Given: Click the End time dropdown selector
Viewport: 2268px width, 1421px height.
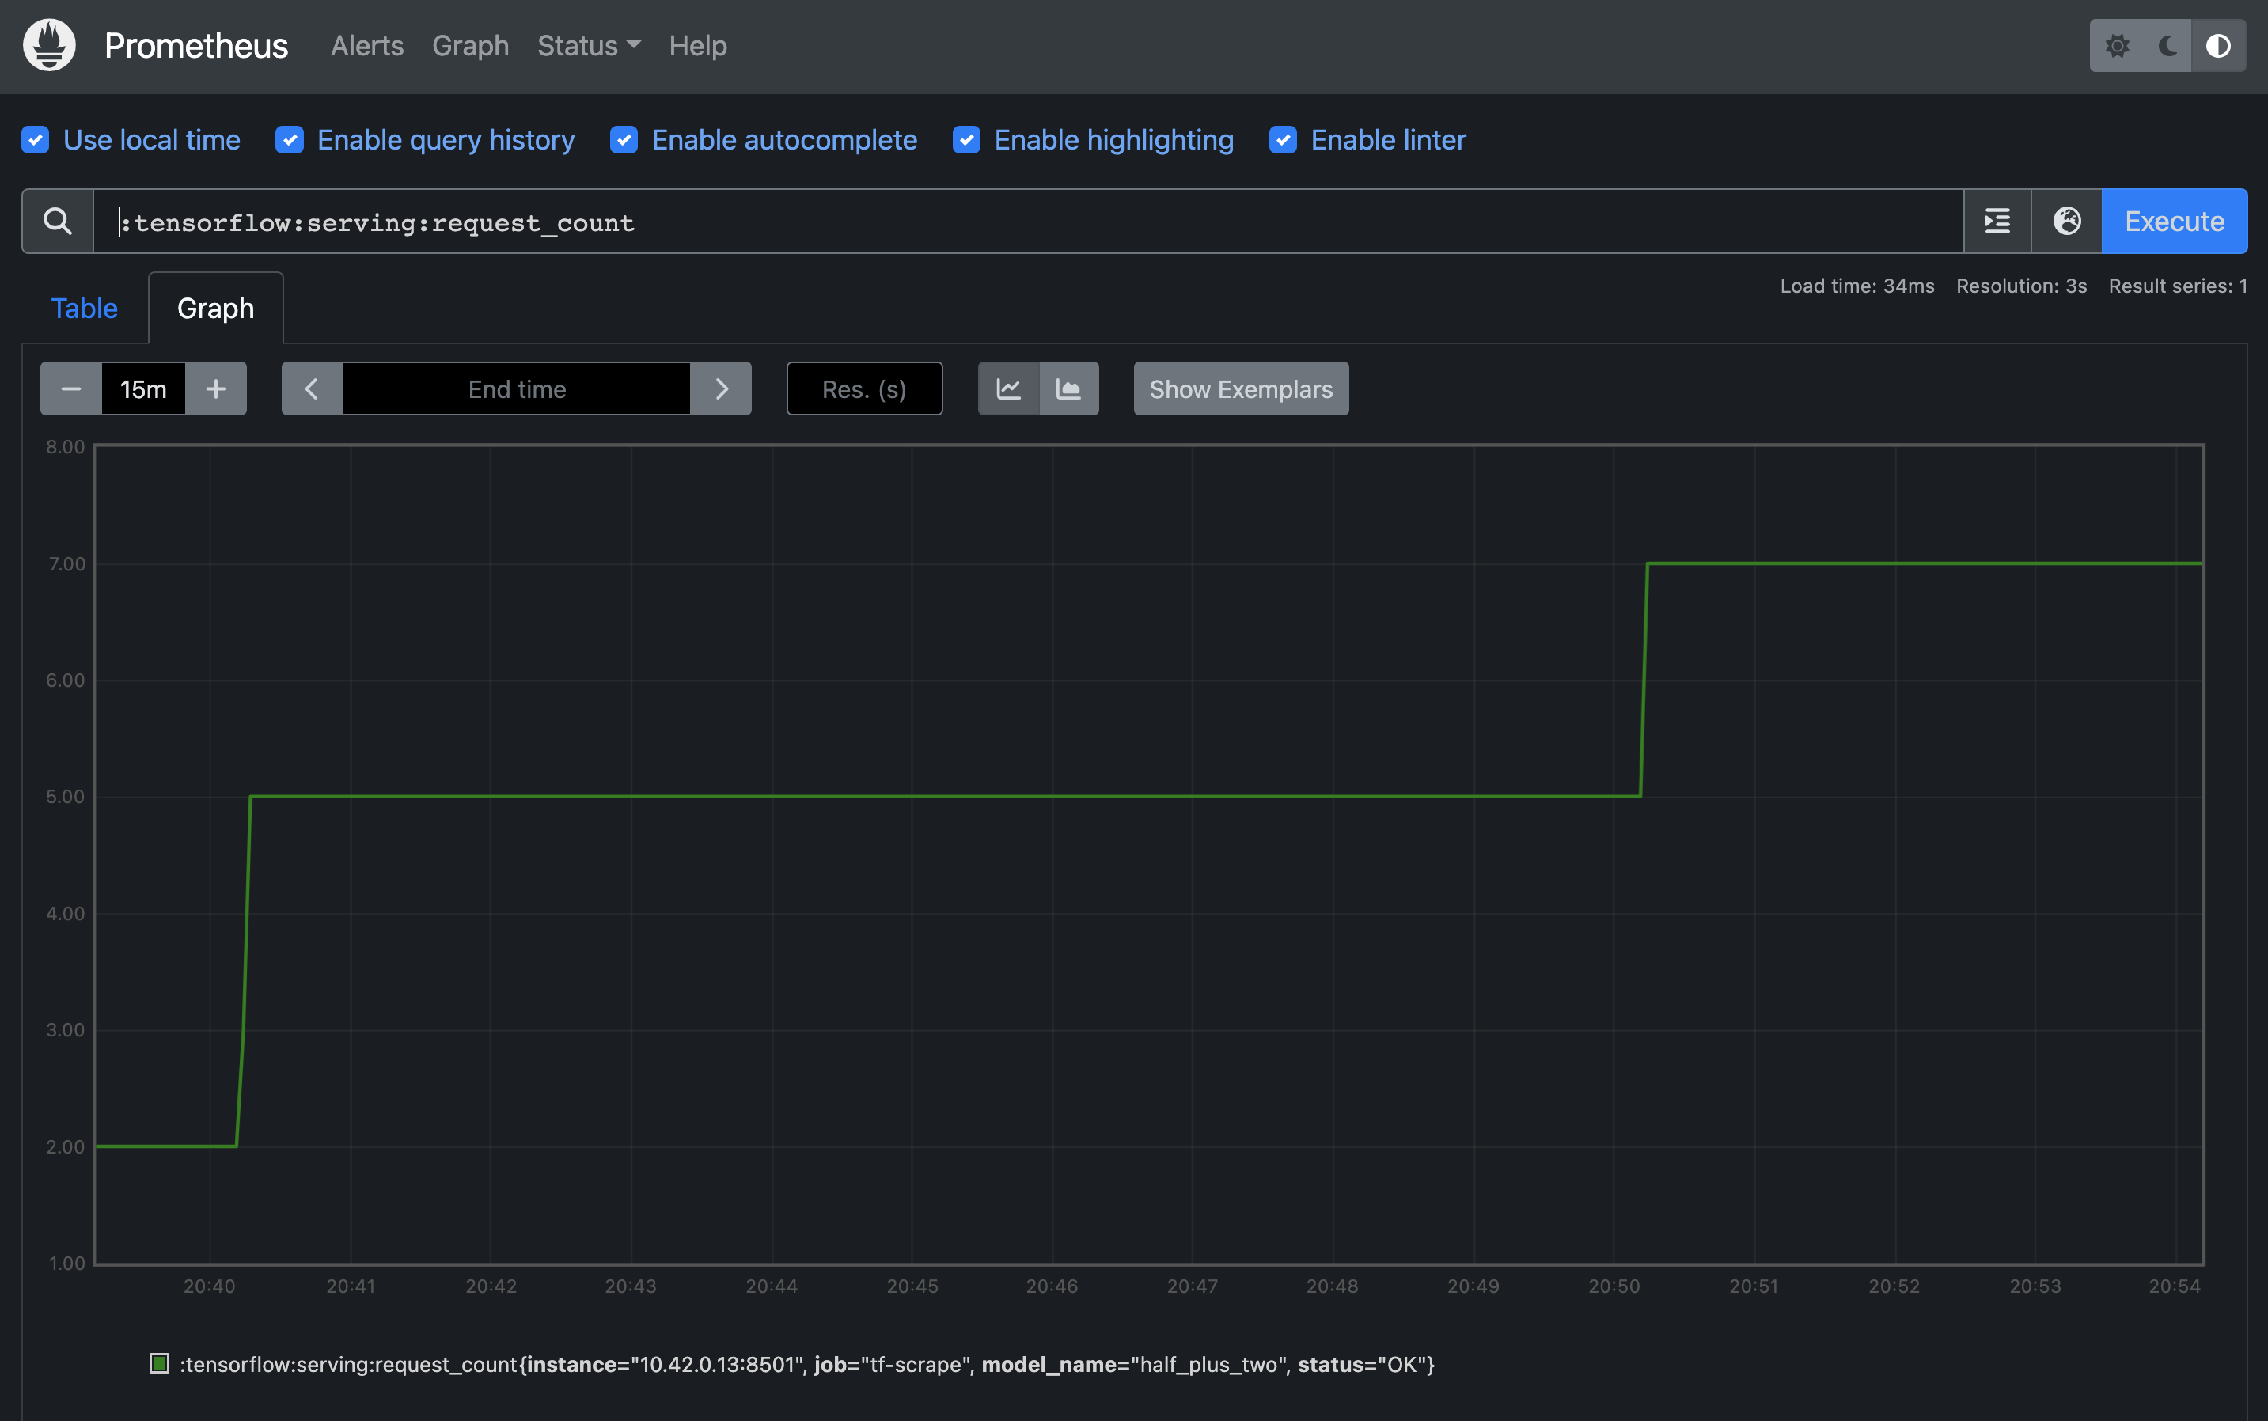Looking at the screenshot, I should pos(516,388).
